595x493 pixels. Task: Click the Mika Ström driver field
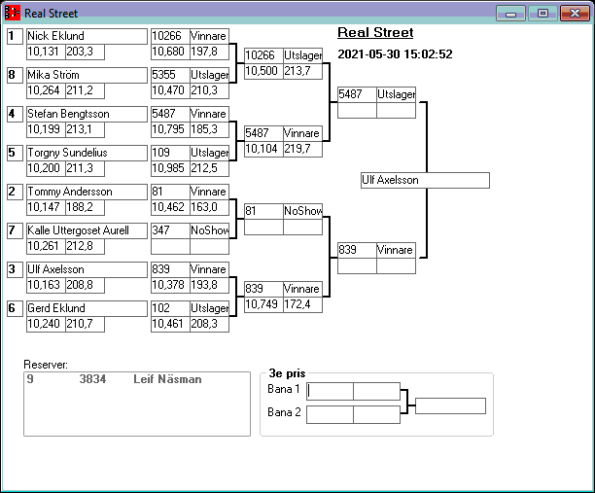point(86,75)
